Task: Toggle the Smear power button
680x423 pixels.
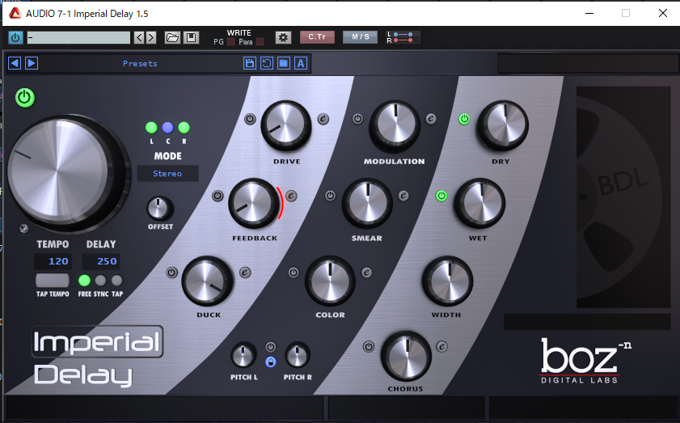Action: (x=330, y=196)
